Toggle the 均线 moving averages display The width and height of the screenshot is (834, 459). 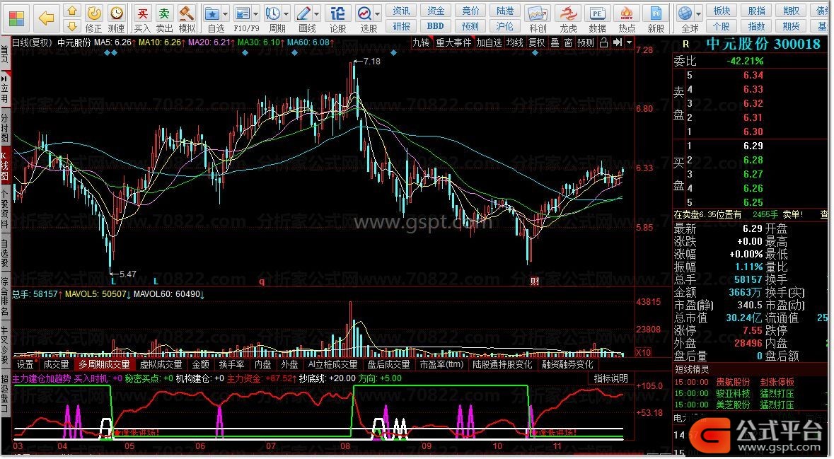pos(514,42)
